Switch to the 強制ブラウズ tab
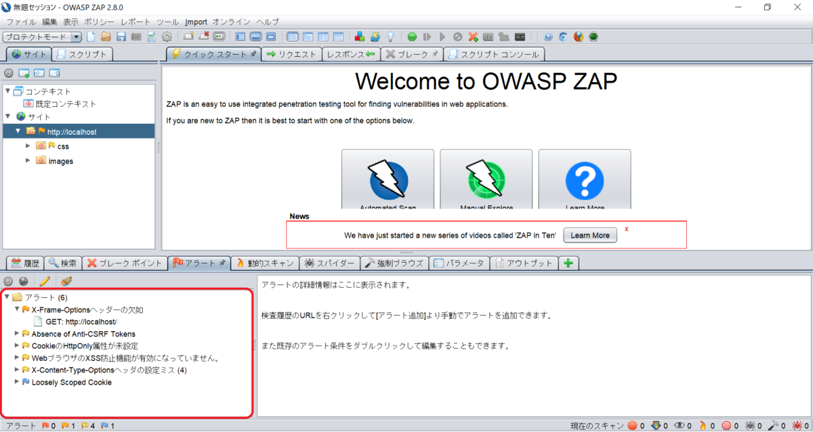The image size is (813, 432). [x=393, y=263]
